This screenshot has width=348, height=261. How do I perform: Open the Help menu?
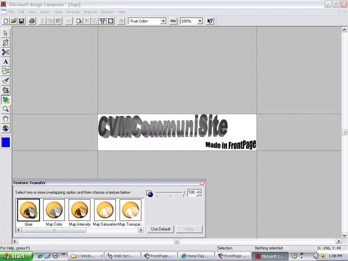121,12
